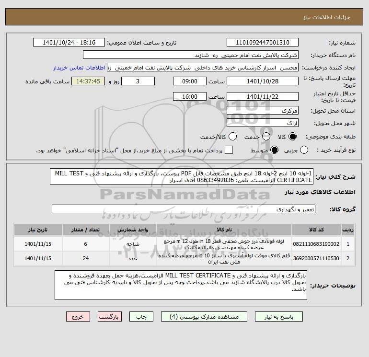
Task: Click the price validity date 1401/11/22
Action: pos(263,96)
